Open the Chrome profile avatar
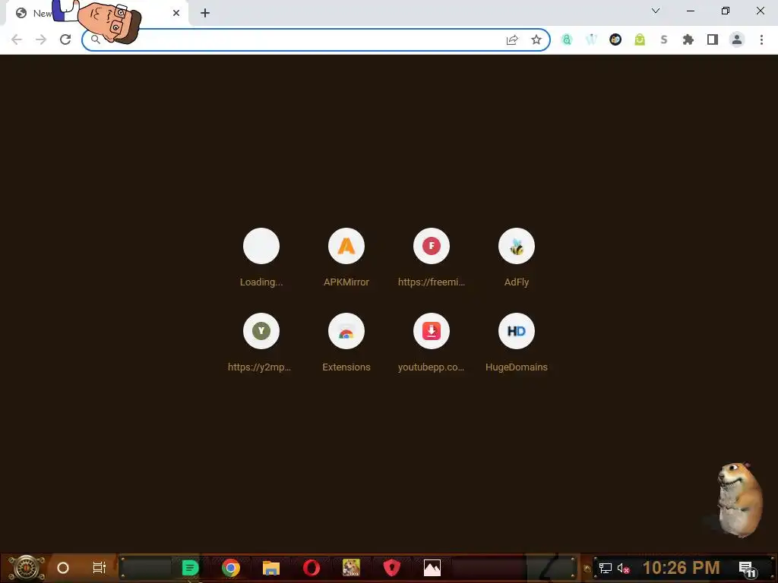 pos(737,39)
